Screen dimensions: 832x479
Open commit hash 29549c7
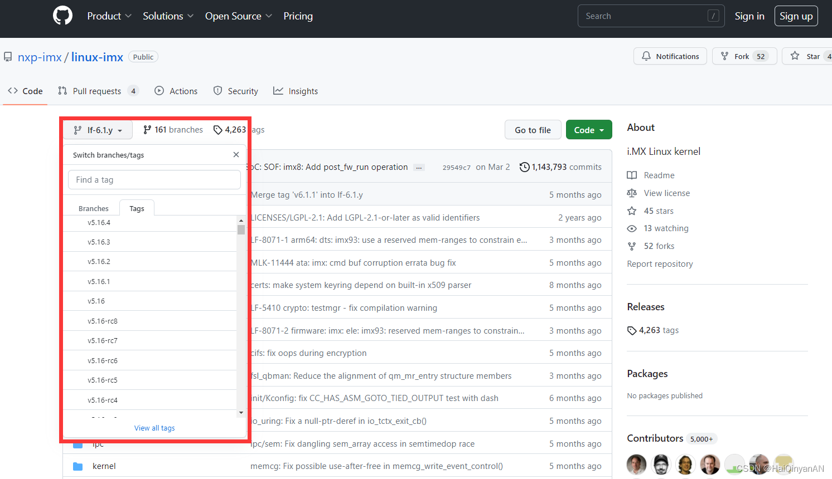click(x=456, y=167)
